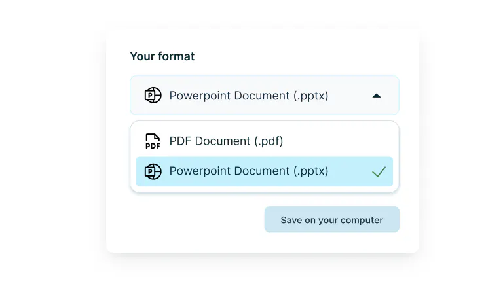Click the green checkmark on the Powerpoint option
The image size is (503, 284).
coord(379,172)
